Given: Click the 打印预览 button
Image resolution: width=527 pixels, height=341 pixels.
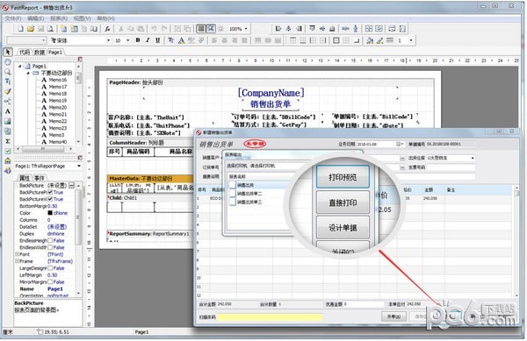Looking at the screenshot, I should click(x=343, y=177).
